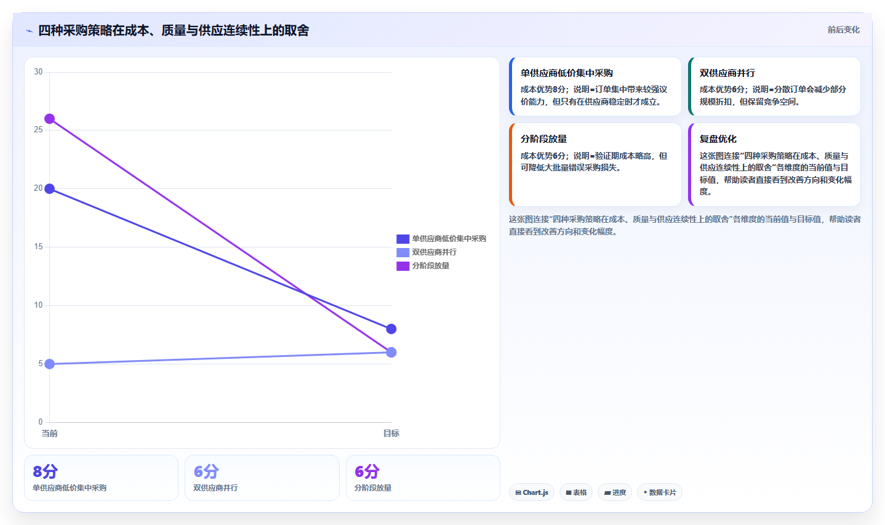This screenshot has height=525, width=885.
Task: Click the 进度 tag icon
Action: (607, 493)
